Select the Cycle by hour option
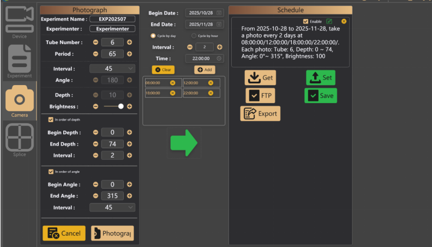Viewport: 432px width, 247px height. point(194,36)
